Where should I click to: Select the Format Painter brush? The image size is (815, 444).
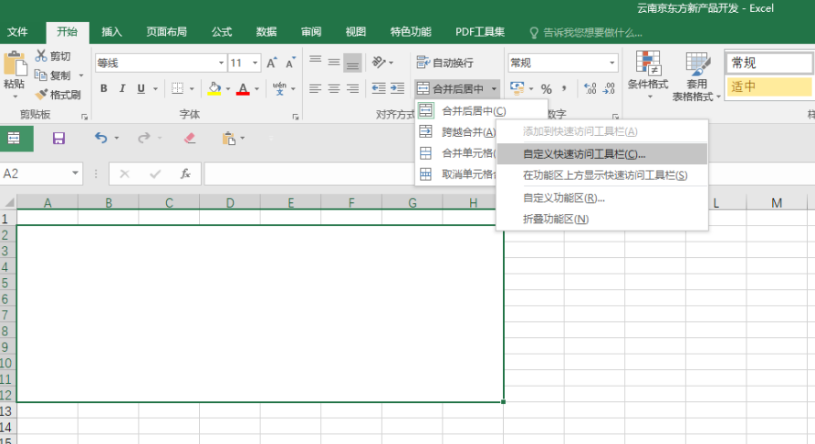click(42, 95)
